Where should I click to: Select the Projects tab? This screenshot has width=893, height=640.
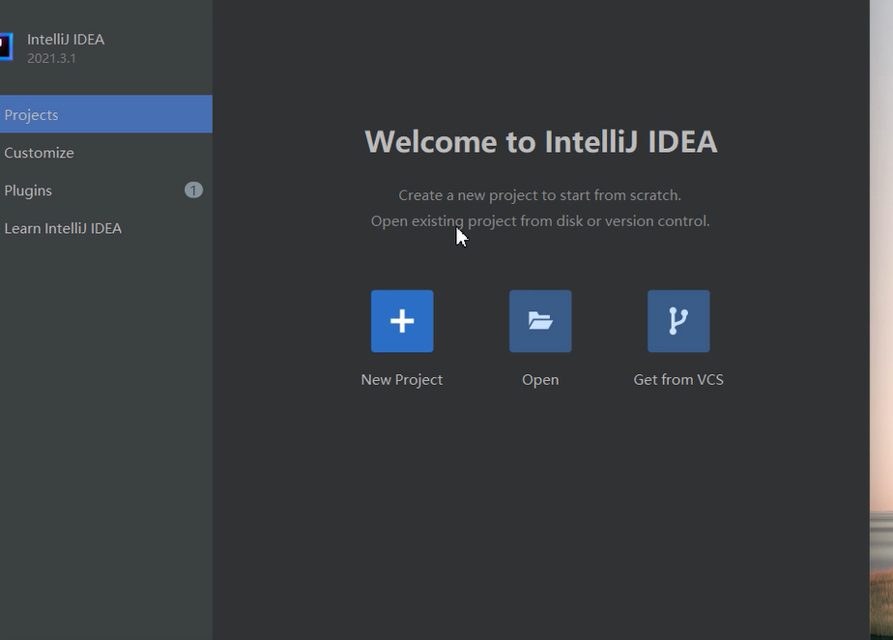pyautogui.click(x=106, y=114)
